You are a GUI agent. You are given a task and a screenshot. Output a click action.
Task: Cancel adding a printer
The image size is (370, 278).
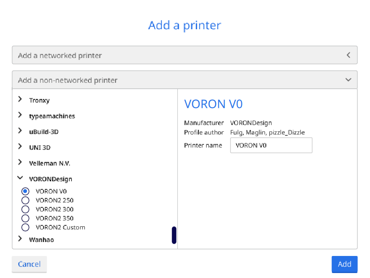point(29,264)
